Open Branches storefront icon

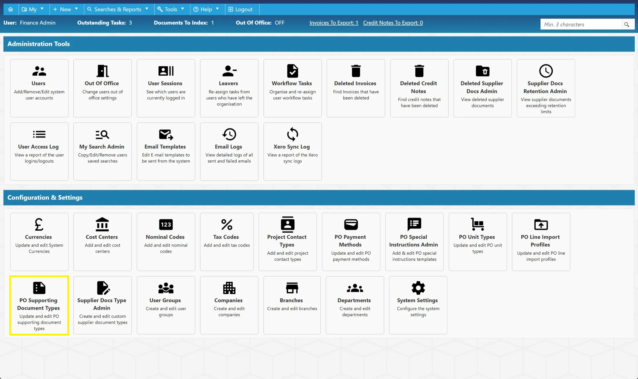(292, 288)
